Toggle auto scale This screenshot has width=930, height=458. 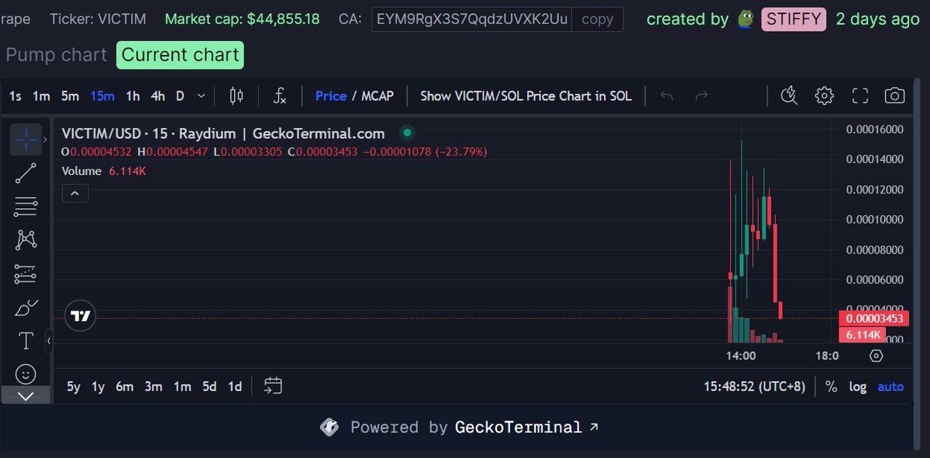[x=890, y=386]
